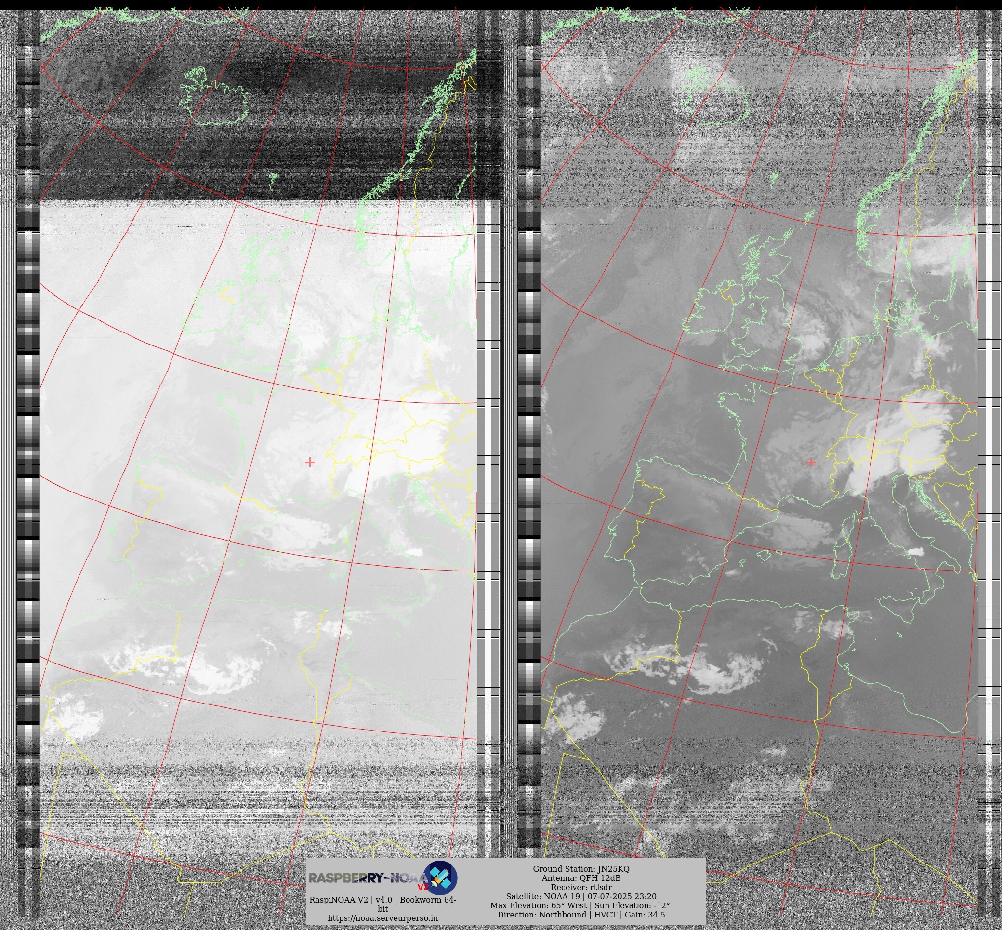Click the RaspiNOAA V2 v4.0 Bookworm text
The height and width of the screenshot is (930, 1002).
(x=382, y=899)
